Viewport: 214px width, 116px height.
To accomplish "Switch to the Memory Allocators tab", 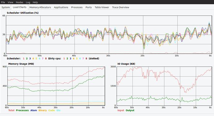I will [40, 7].
